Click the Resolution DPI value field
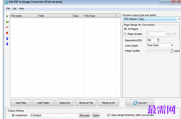 (x=151, y=40)
